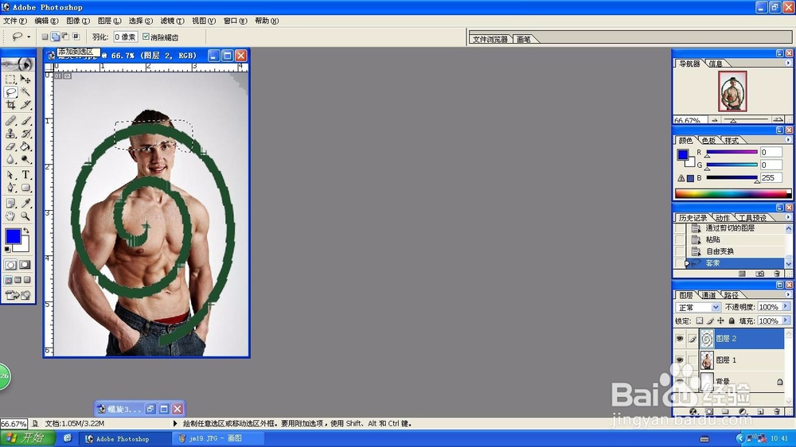This screenshot has height=447, width=796.
Task: Select the Lasso tool in toolbox
Action: pyautogui.click(x=10, y=92)
